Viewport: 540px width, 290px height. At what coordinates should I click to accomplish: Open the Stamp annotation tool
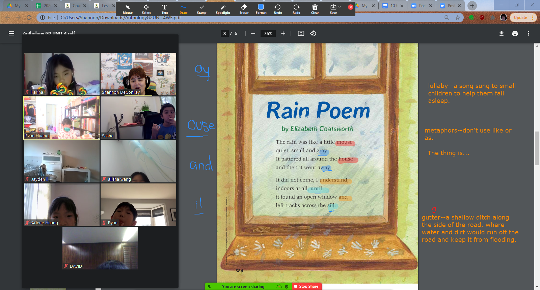click(202, 9)
